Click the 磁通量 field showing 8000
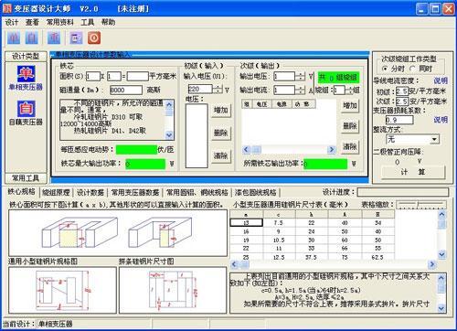The height and width of the screenshot is (331, 457). pyautogui.click(x=126, y=90)
